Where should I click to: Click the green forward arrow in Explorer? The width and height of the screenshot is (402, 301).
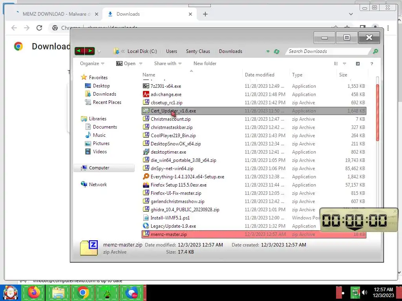click(90, 51)
